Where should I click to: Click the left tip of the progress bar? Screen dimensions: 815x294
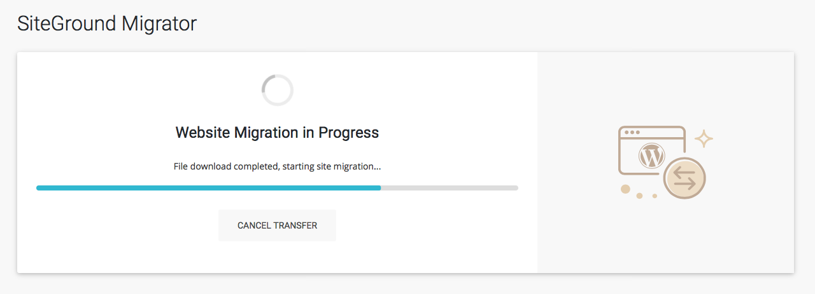38,188
